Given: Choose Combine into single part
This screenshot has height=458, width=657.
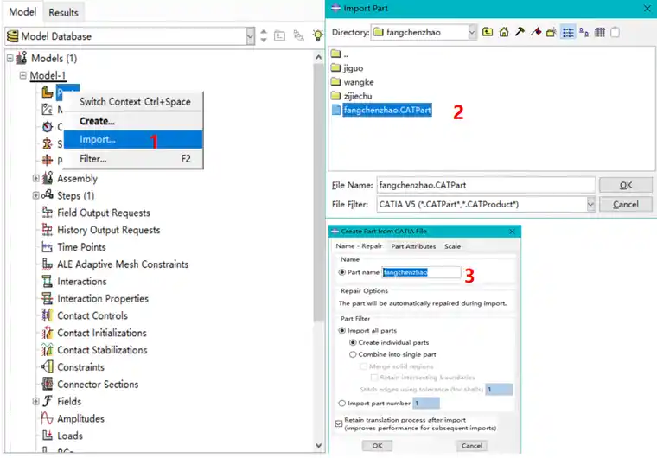Looking at the screenshot, I should [x=353, y=354].
